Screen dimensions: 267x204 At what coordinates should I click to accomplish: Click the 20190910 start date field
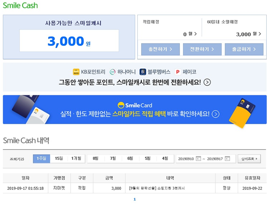pyautogui.click(x=186, y=159)
